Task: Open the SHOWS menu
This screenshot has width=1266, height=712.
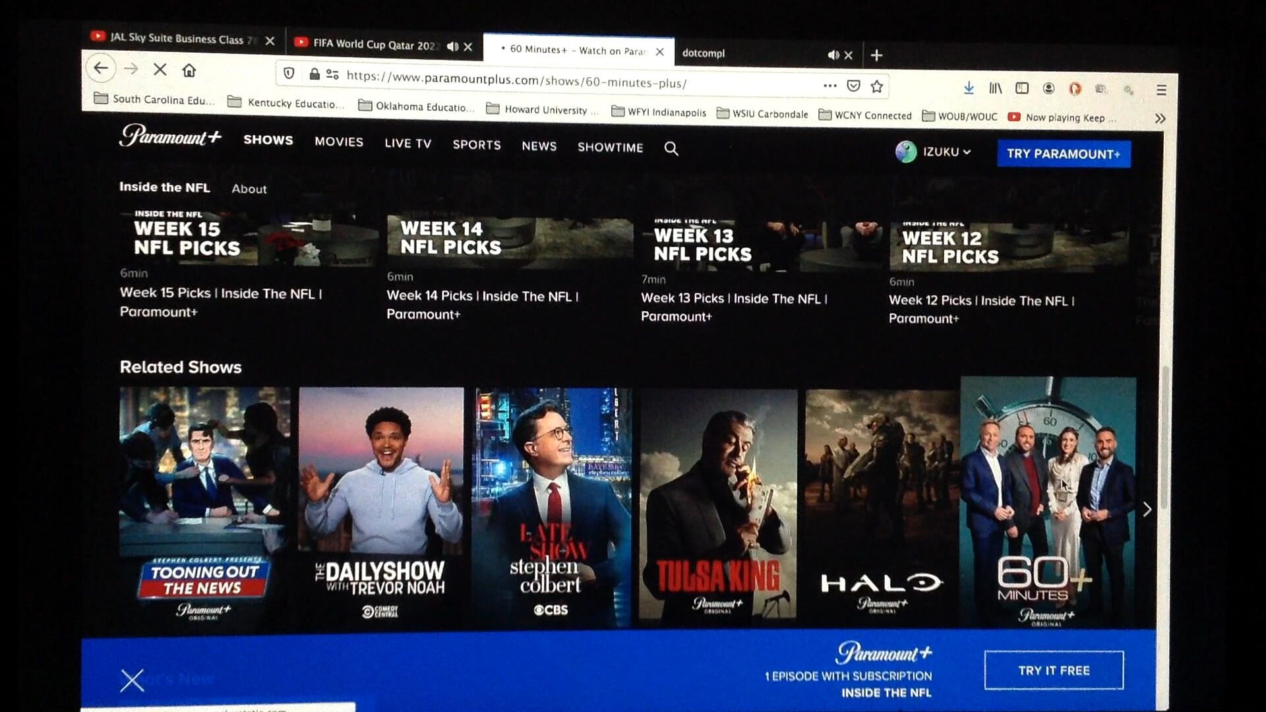Action: [x=268, y=140]
